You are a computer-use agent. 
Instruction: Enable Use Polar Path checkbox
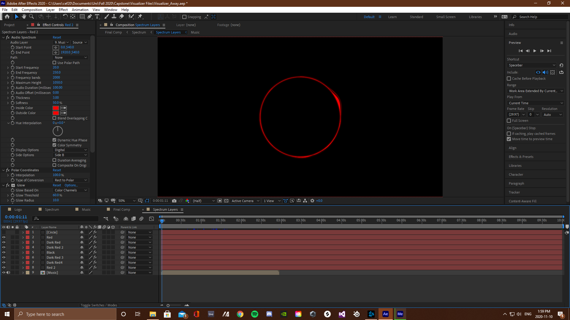coord(54,63)
